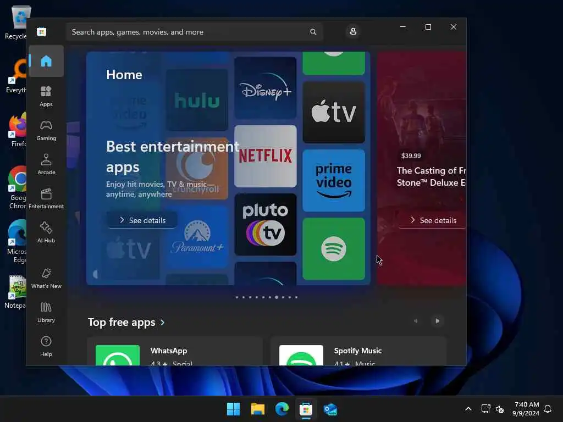Select Google Chrome desktop shortcut
The height and width of the screenshot is (422, 563).
pos(16,187)
